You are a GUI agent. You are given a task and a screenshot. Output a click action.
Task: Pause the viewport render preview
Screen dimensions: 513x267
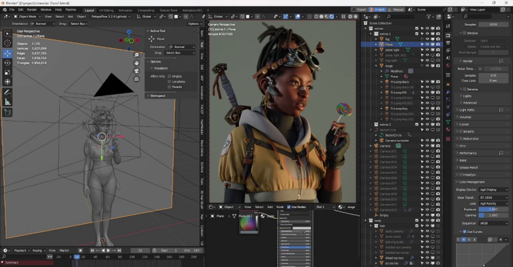click(343, 16)
